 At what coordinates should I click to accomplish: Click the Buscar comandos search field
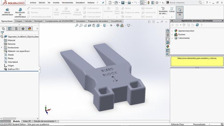pos(183,3)
